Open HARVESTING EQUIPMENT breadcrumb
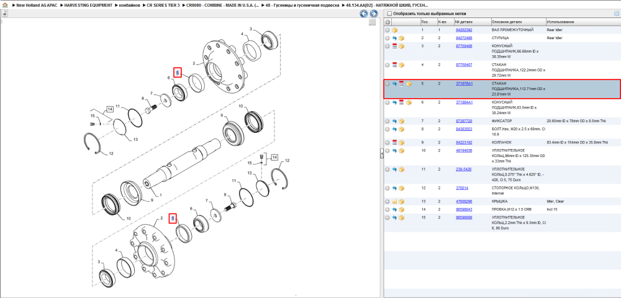 [x=88, y=6]
